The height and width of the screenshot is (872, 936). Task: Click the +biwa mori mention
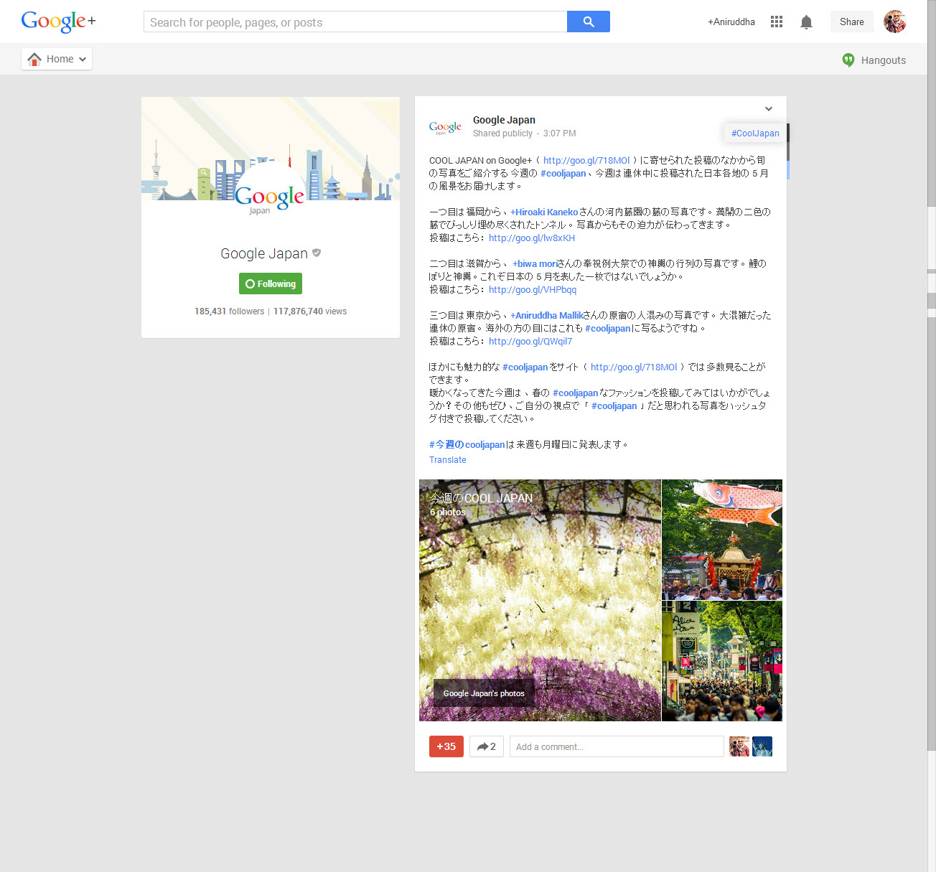click(535, 263)
